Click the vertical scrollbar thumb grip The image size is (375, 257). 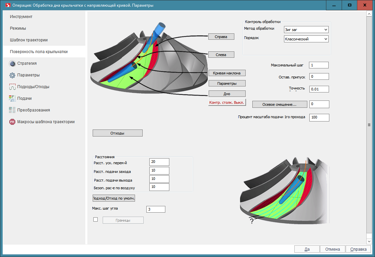pyautogui.click(x=369, y=125)
